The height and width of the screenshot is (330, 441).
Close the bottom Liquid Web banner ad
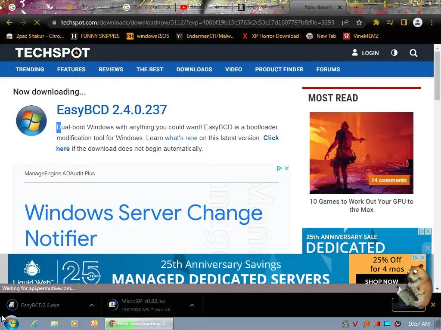point(422,257)
